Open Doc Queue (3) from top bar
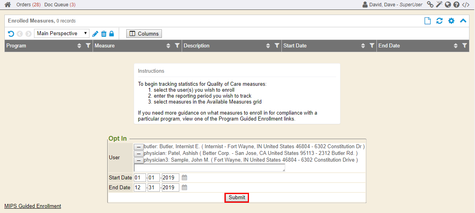 pos(60,5)
